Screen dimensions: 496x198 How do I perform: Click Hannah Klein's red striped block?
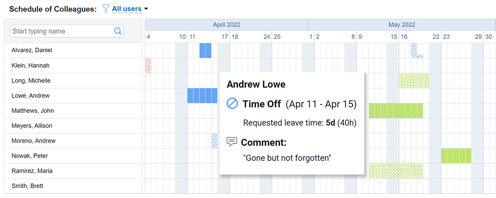tap(148, 66)
